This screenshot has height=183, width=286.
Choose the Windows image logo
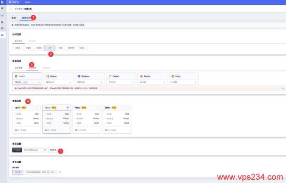(x=78, y=76)
